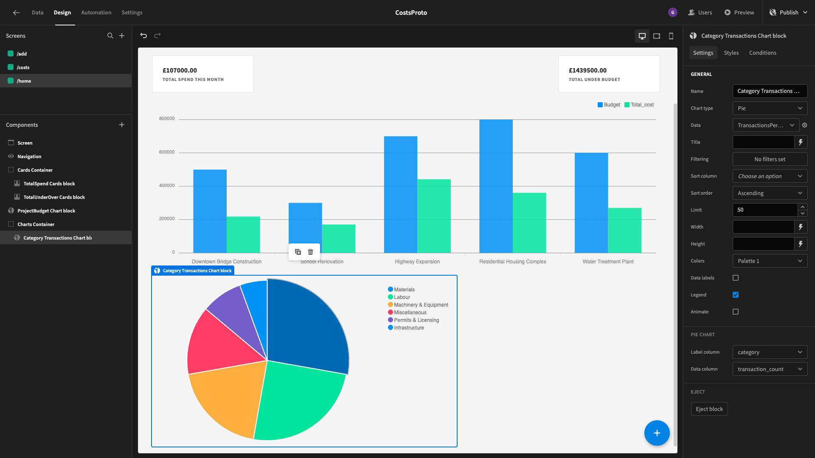Screen dimensions: 815x458
Task: Duplicate the selected chart block
Action: pos(298,252)
